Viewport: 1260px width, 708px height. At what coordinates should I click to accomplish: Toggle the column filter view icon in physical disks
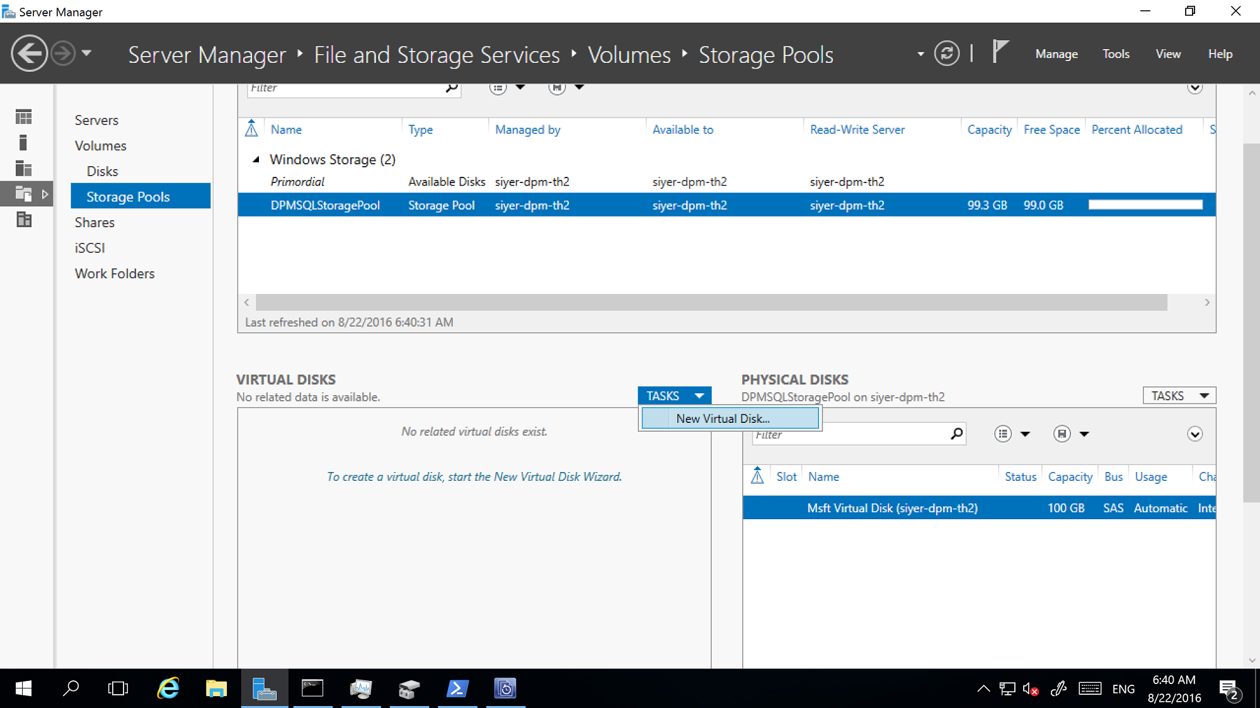[1000, 434]
